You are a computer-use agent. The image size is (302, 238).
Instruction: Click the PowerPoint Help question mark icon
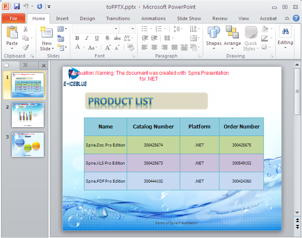[x=296, y=18]
